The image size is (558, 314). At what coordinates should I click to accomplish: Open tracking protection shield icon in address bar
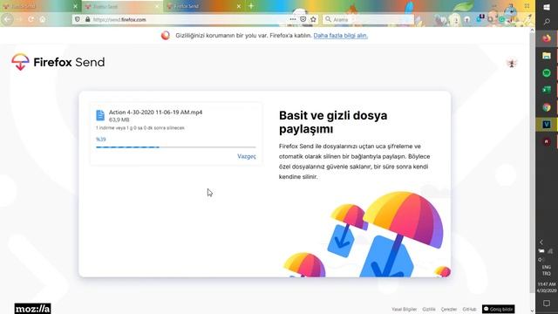point(78,19)
